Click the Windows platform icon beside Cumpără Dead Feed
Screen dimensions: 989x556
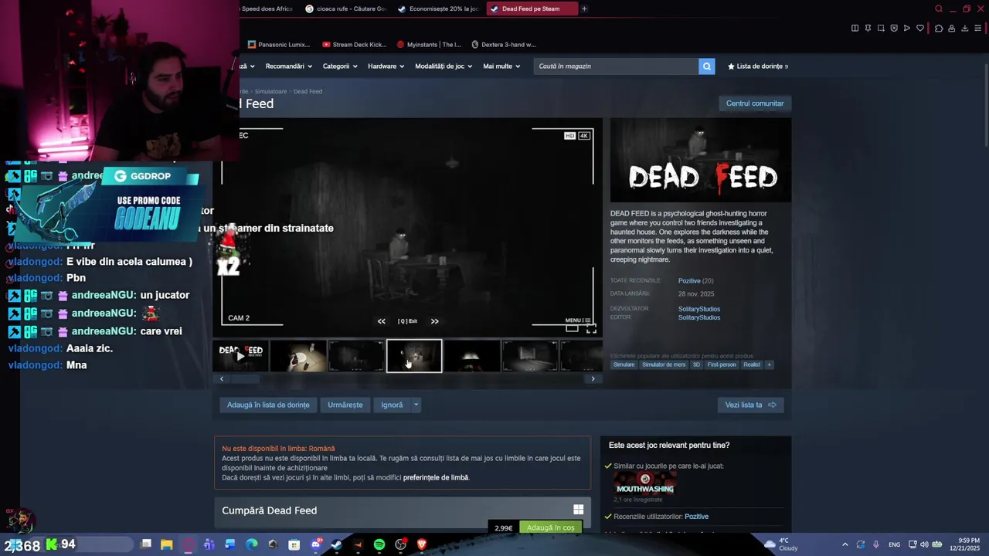578,510
